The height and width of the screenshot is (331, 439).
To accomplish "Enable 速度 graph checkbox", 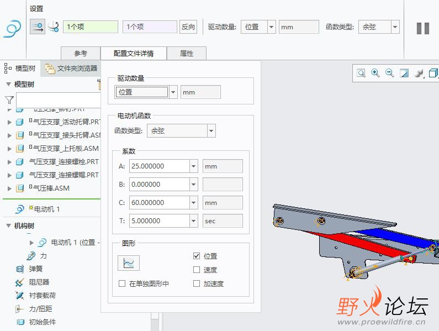I will pyautogui.click(x=197, y=270).
